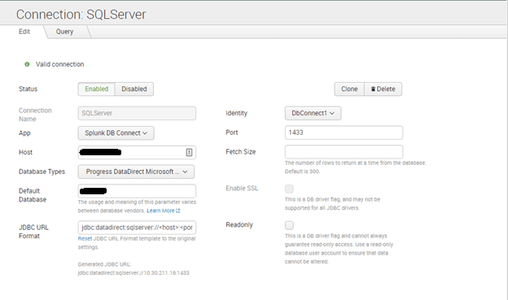Image resolution: width=508 pixels, height=300 pixels.
Task: Click the green Valid connection status icon
Action: point(27,64)
